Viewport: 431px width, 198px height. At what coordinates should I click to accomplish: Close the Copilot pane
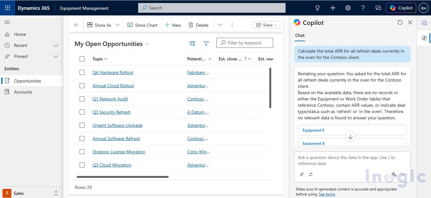(410, 22)
